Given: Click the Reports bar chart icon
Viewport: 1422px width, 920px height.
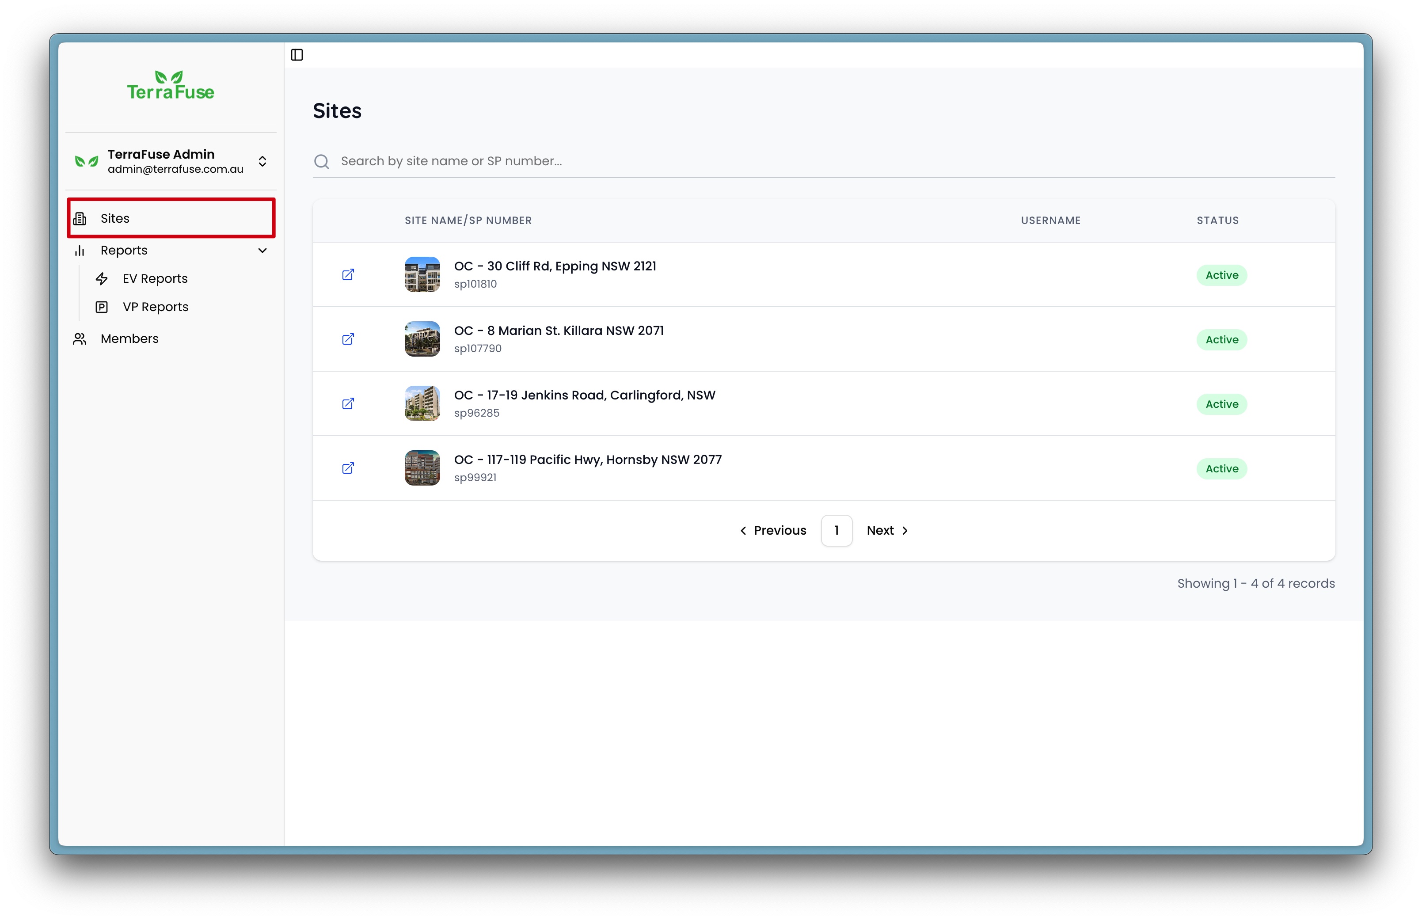Looking at the screenshot, I should 80,250.
